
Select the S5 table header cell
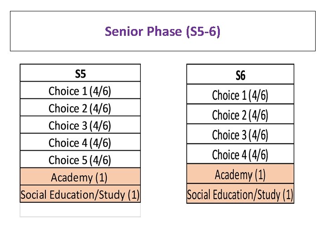click(x=80, y=73)
